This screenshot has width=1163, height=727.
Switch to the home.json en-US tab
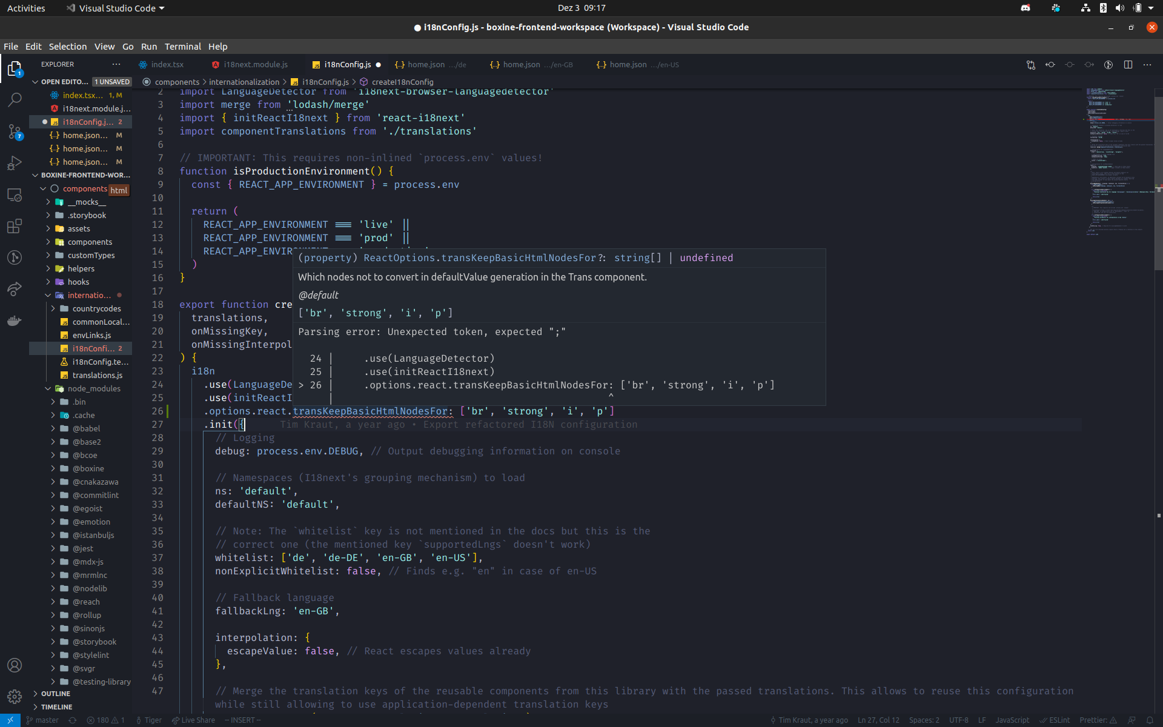[643, 65]
